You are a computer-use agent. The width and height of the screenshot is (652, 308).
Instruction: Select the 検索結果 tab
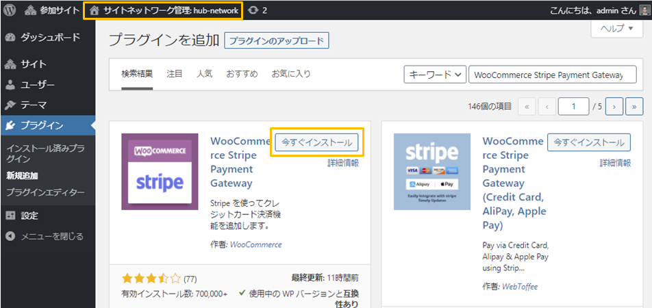[x=137, y=74]
